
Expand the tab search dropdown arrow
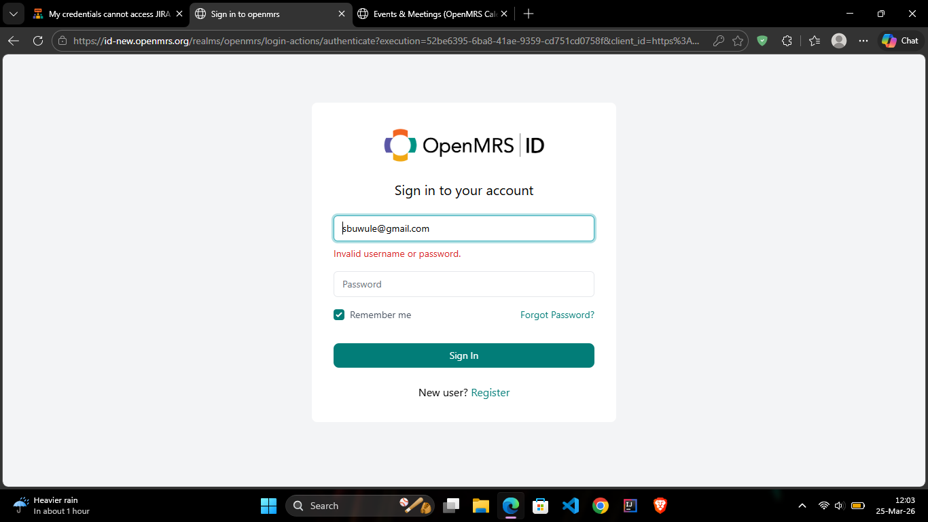13,14
